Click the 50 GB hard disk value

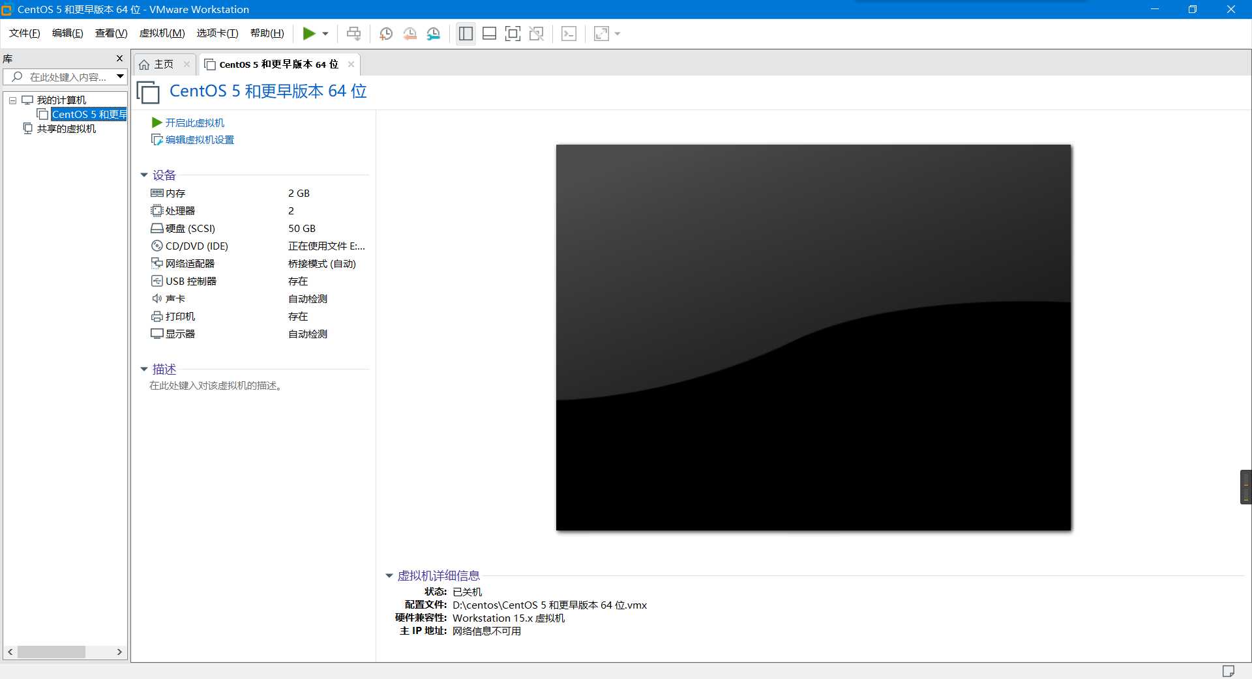(302, 228)
